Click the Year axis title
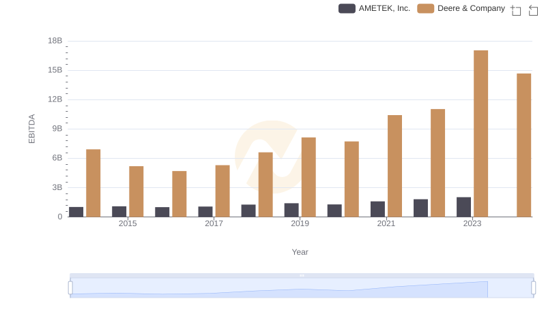This screenshot has width=546, height=314. pos(300,252)
